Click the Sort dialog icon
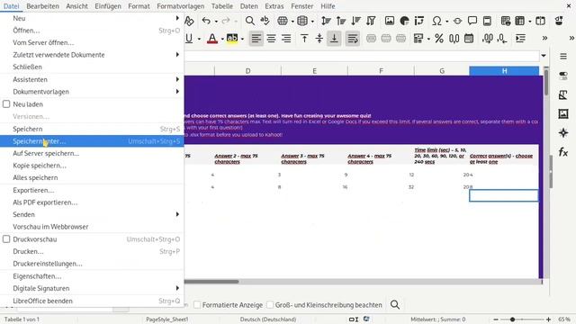576x324 pixels. pos(326,21)
